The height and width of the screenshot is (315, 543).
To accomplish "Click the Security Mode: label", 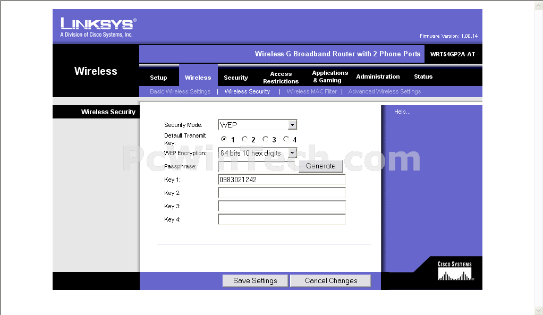I will pos(183,125).
